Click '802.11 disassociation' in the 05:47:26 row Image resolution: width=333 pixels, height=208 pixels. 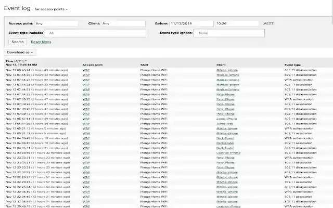point(301,124)
